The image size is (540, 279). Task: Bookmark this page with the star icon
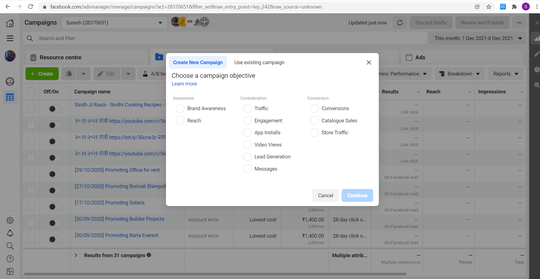[x=489, y=7]
